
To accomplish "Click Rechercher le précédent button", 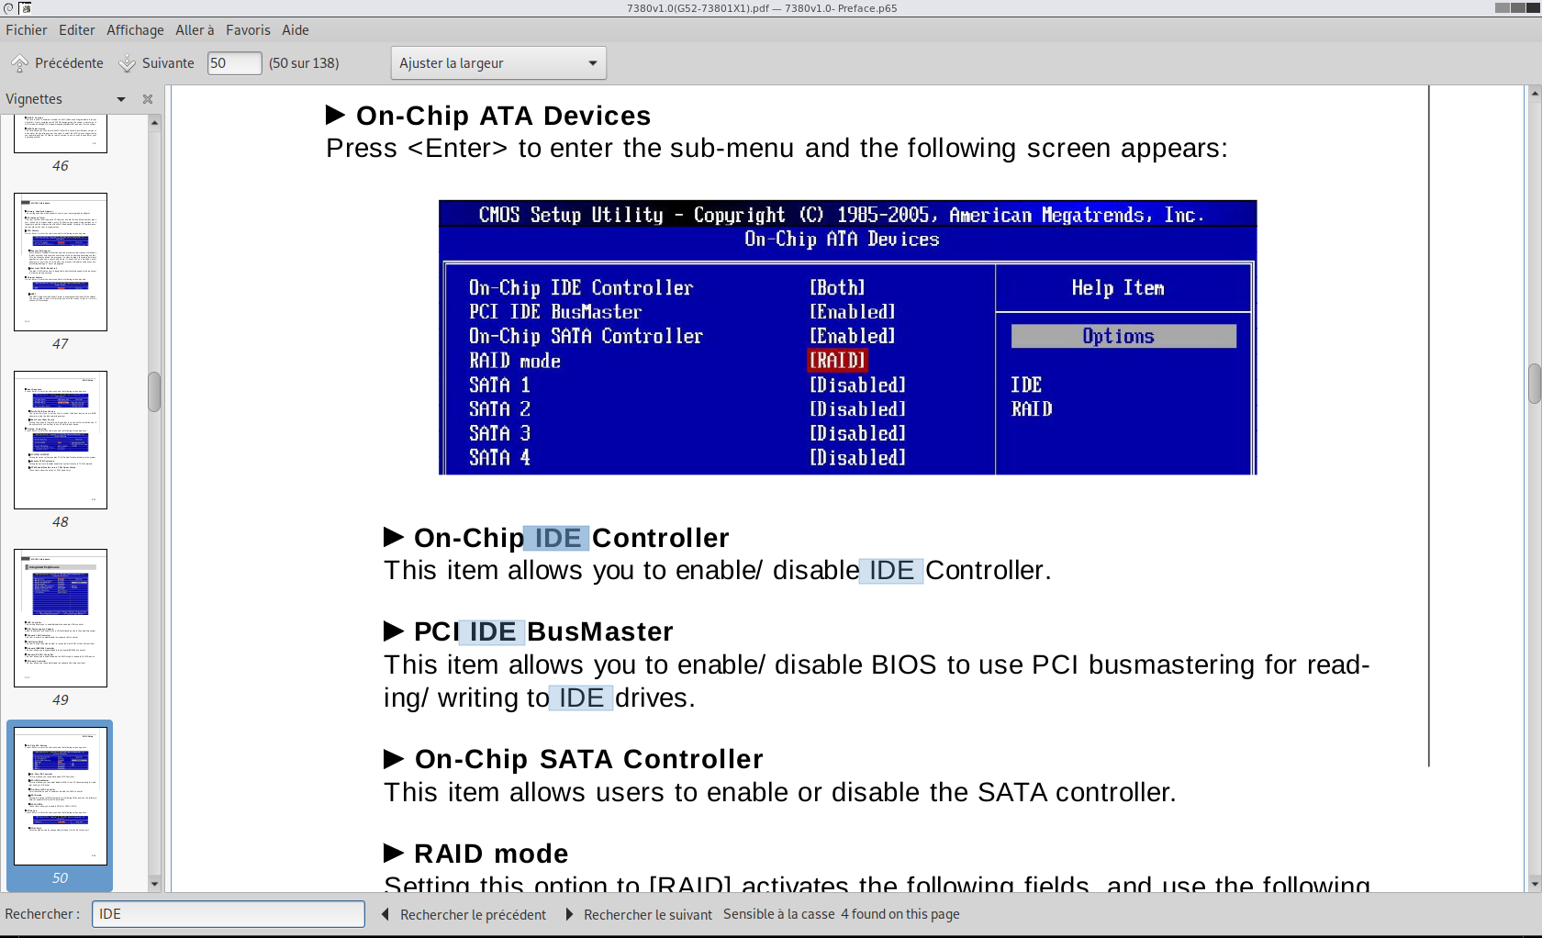I will pos(464,915).
